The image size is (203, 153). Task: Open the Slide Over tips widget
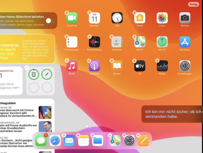27,49
